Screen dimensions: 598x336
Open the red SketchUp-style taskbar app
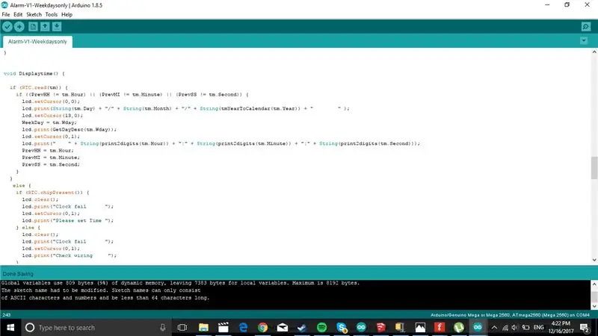click(x=380, y=328)
